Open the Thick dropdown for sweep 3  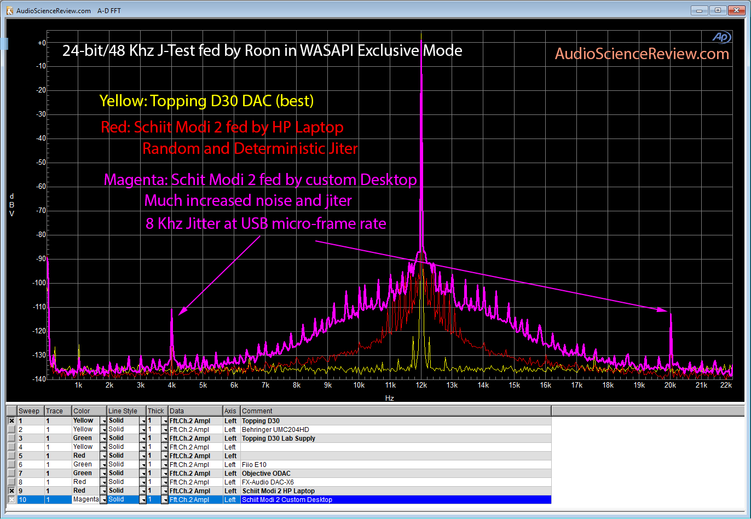point(165,438)
